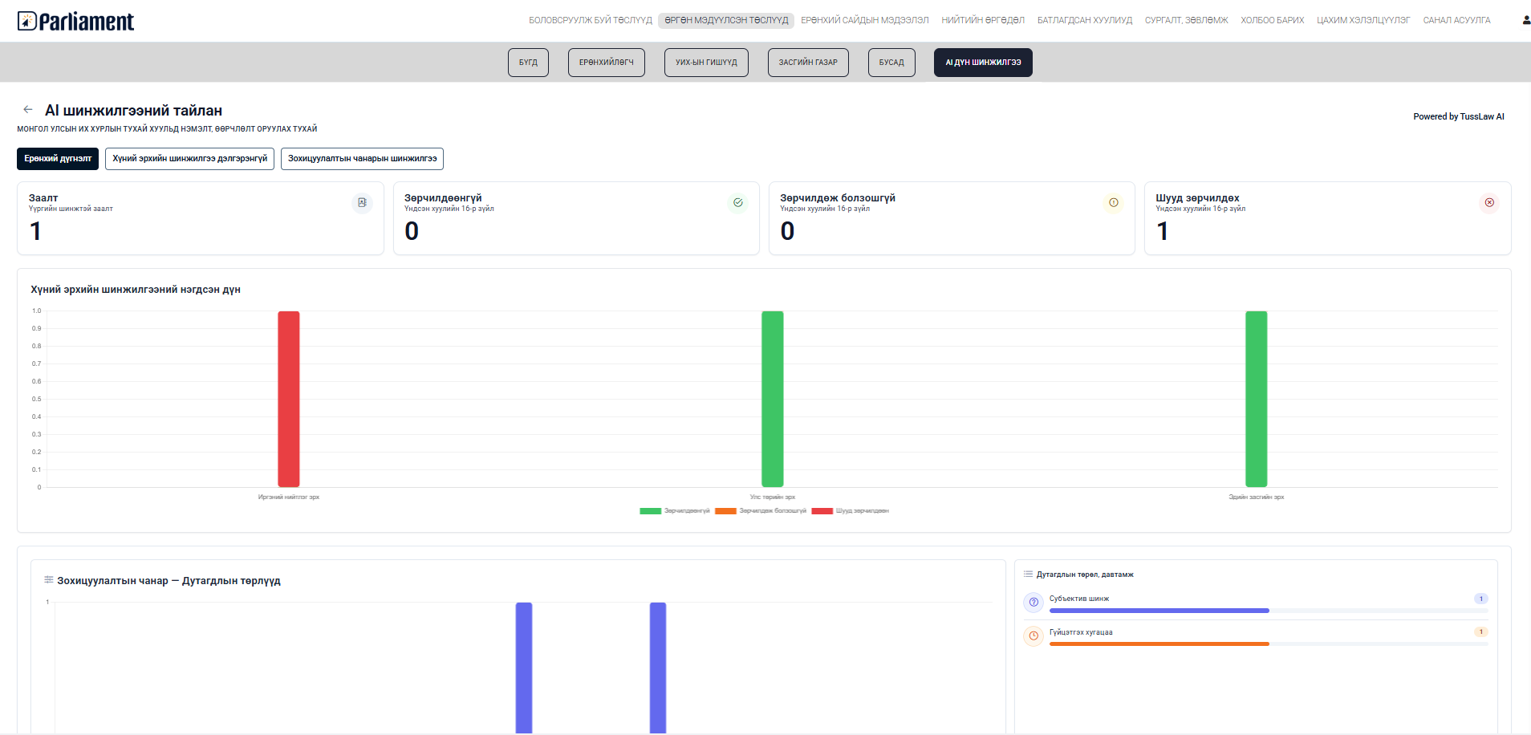Click the clock icon beside Гүйцэтгэх хугацаа
The height and width of the screenshot is (735, 1531).
pos(1034,636)
